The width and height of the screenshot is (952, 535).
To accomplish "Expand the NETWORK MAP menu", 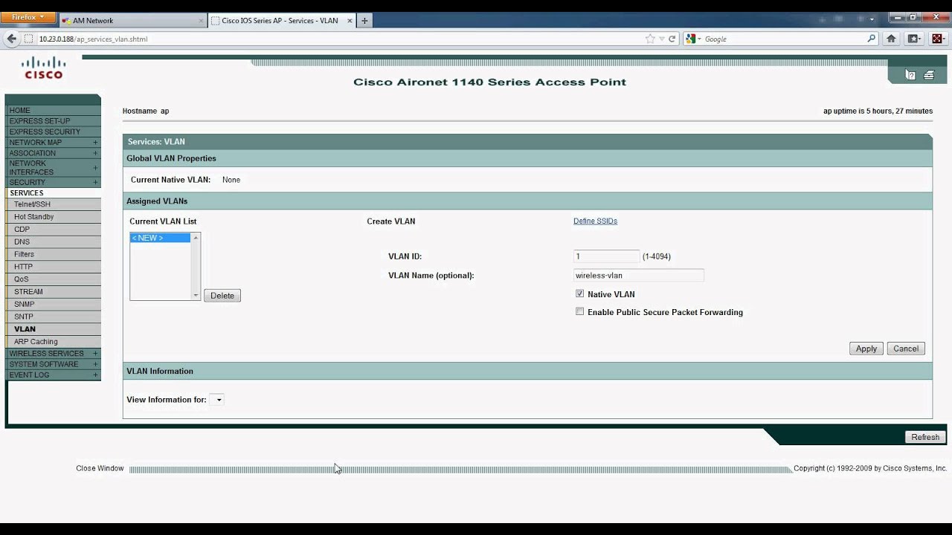I will pos(95,143).
